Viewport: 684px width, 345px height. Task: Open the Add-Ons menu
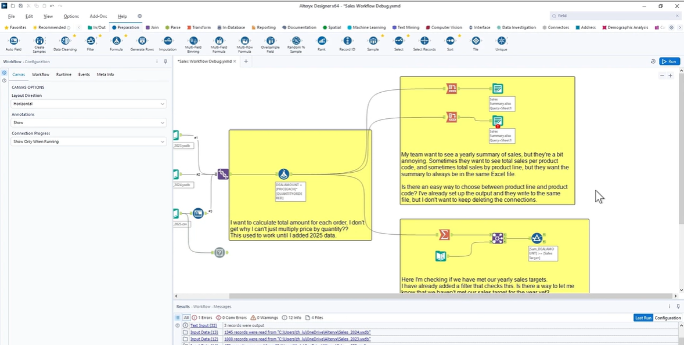(x=98, y=16)
